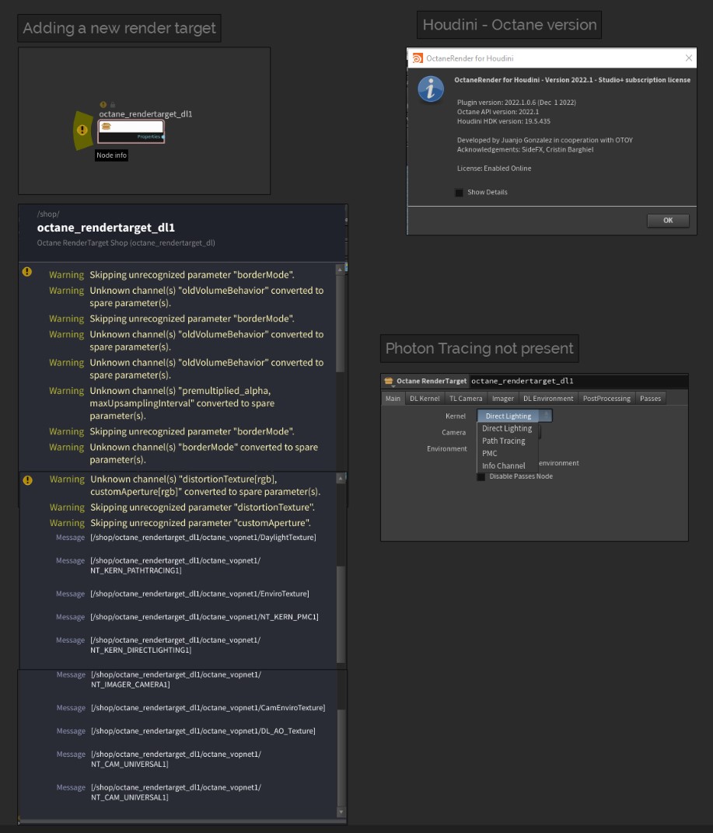This screenshot has height=833, width=713.
Task: Enable the Show Details checkbox
Action: (459, 192)
